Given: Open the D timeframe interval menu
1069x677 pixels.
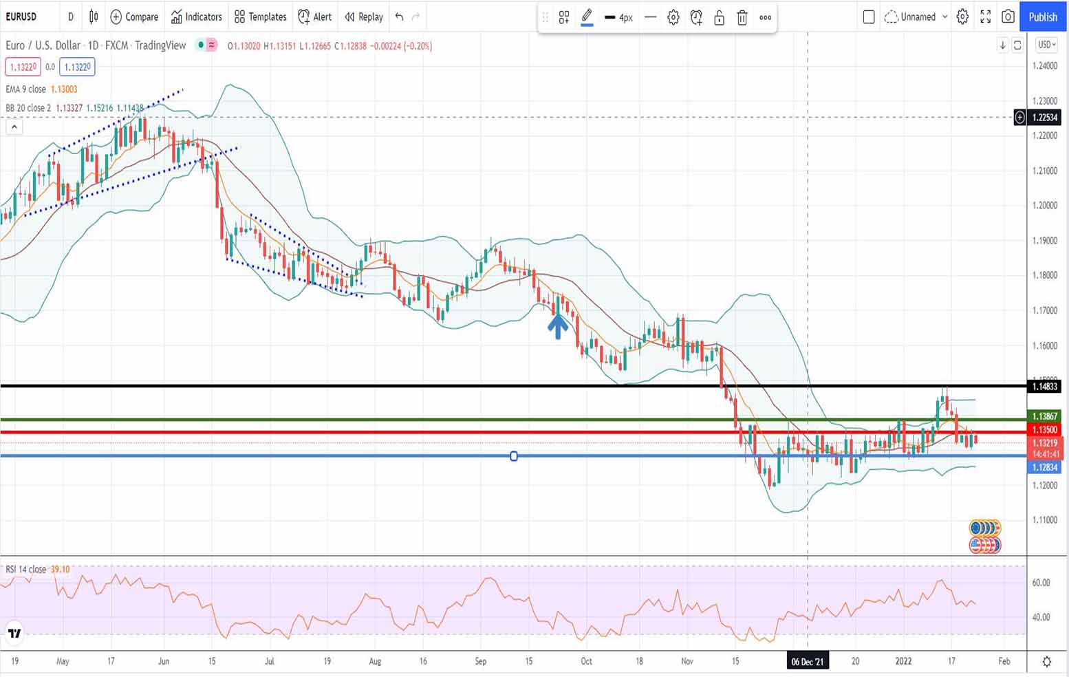Looking at the screenshot, I should coord(70,17).
